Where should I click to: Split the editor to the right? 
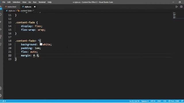(x=181, y=7)
